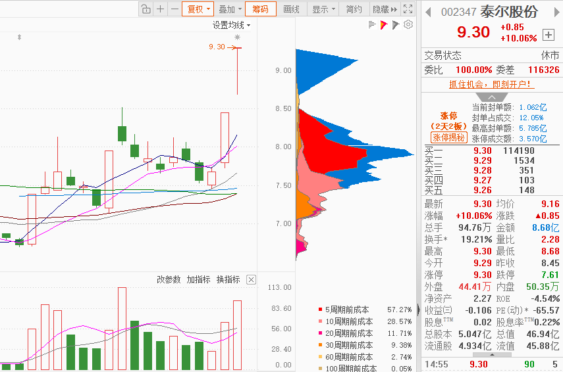Switch to 简约 simple mode
Image resolution: width=563 pixels, height=372 pixels.
[354, 9]
